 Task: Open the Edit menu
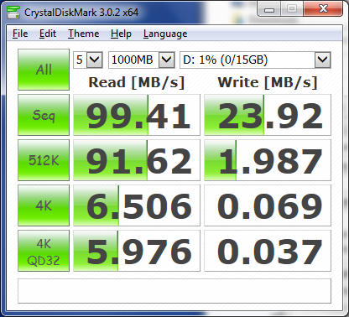pos(48,34)
